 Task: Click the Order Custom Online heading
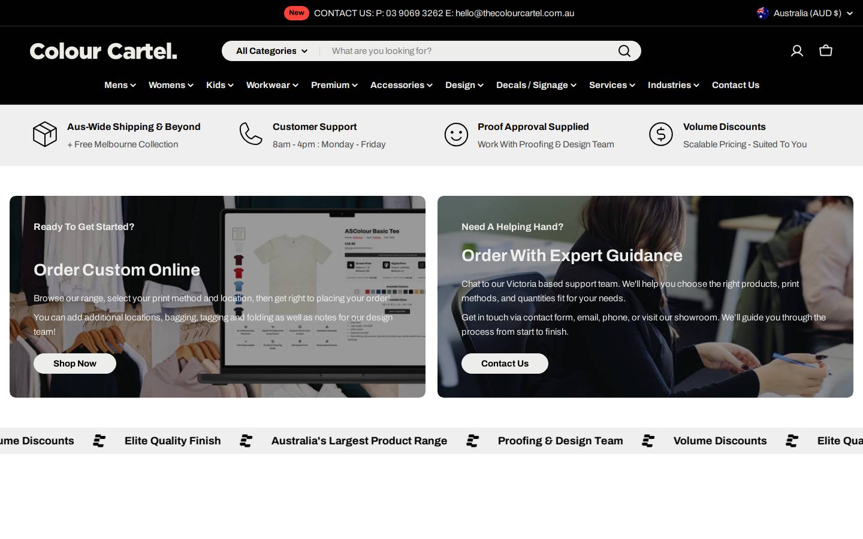[117, 270]
